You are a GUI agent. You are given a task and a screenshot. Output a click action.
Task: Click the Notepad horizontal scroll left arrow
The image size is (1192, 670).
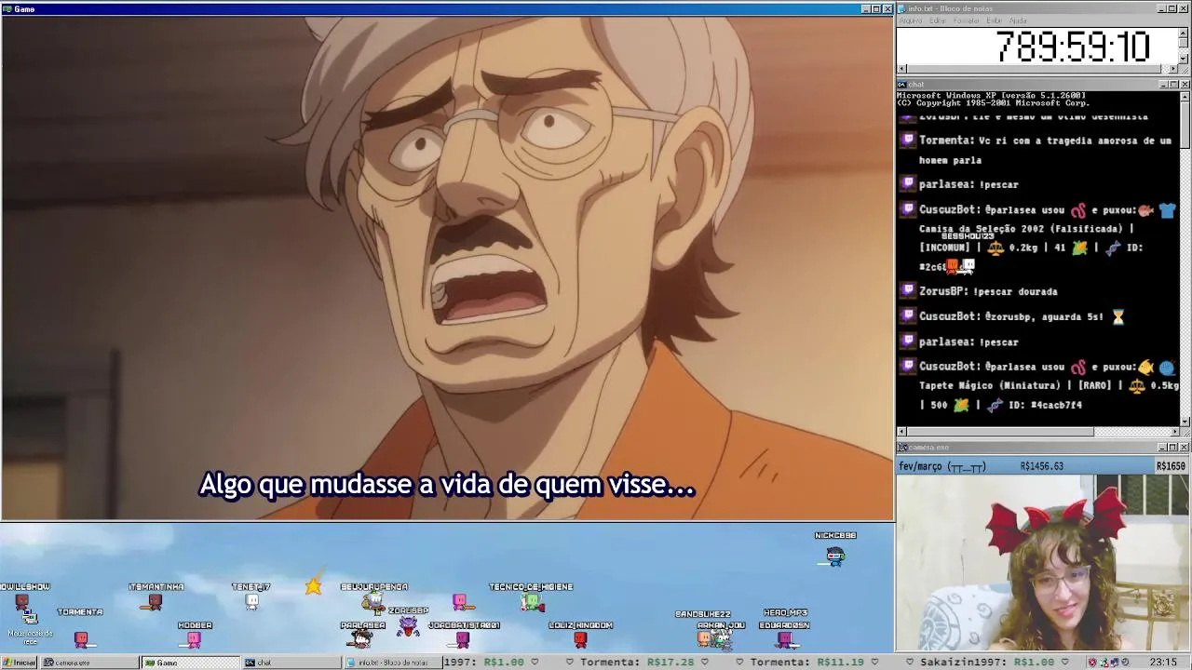pyautogui.click(x=901, y=69)
